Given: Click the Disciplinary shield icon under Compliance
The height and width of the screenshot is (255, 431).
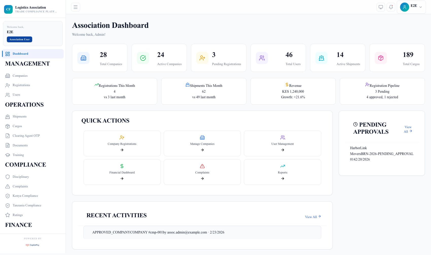Looking at the screenshot, I should 8,176.
